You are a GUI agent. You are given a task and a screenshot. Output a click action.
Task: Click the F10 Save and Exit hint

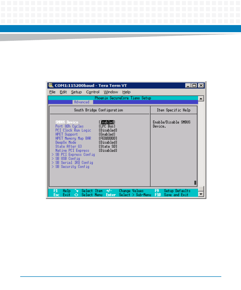172,195
